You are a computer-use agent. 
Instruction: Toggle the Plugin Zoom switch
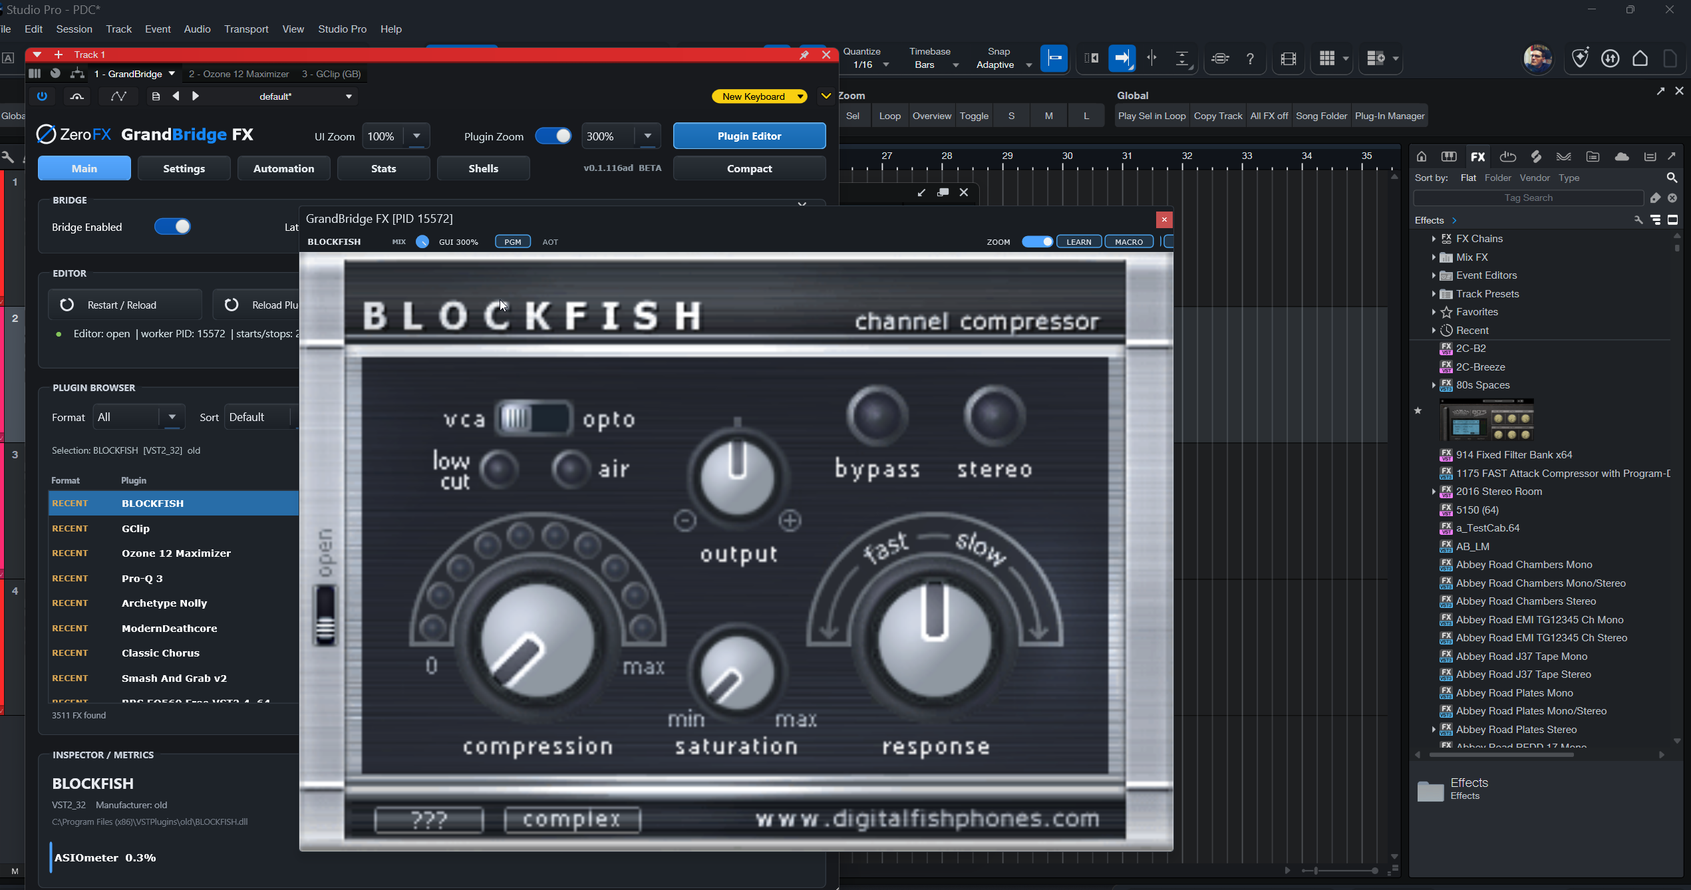(553, 136)
